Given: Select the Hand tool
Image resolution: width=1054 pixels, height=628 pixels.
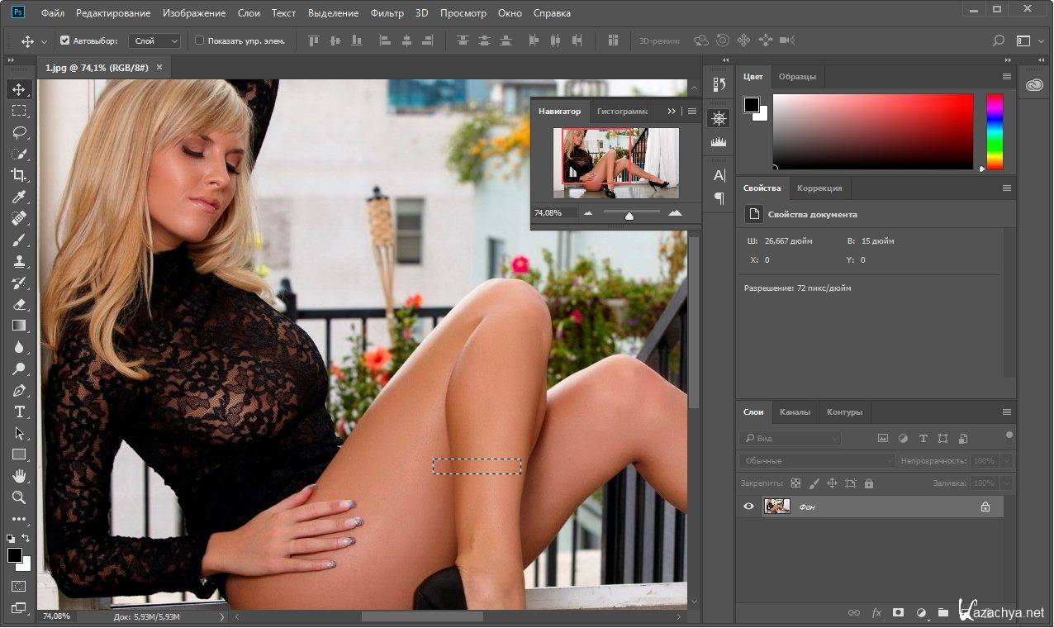Looking at the screenshot, I should click(x=19, y=476).
